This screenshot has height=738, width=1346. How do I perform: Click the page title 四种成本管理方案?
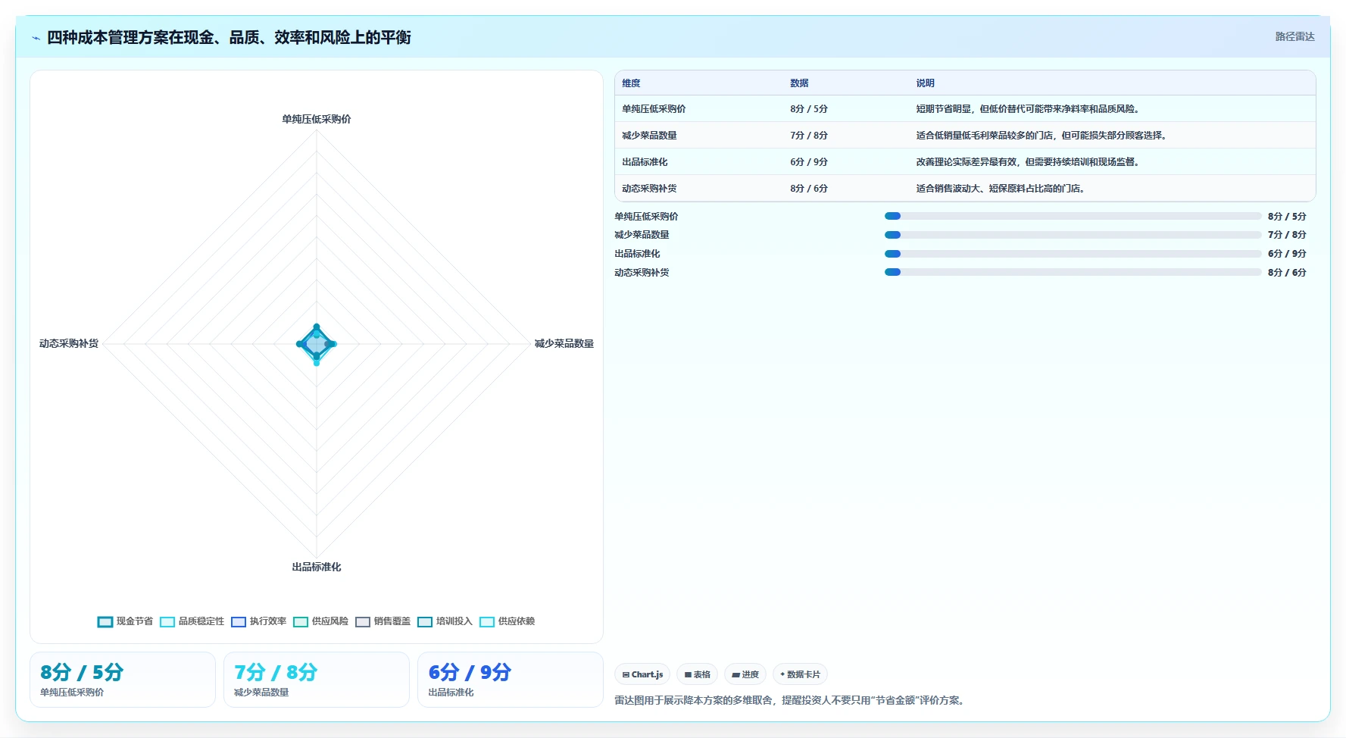click(x=229, y=38)
